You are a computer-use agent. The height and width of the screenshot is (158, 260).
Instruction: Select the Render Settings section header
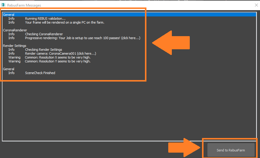[x=15, y=46]
